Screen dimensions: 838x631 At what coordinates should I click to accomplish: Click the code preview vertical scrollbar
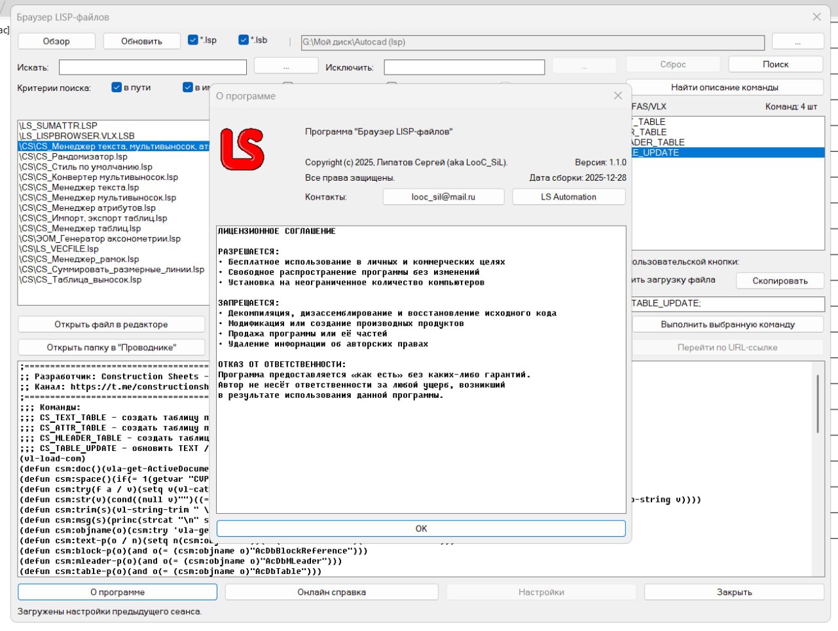click(x=818, y=403)
